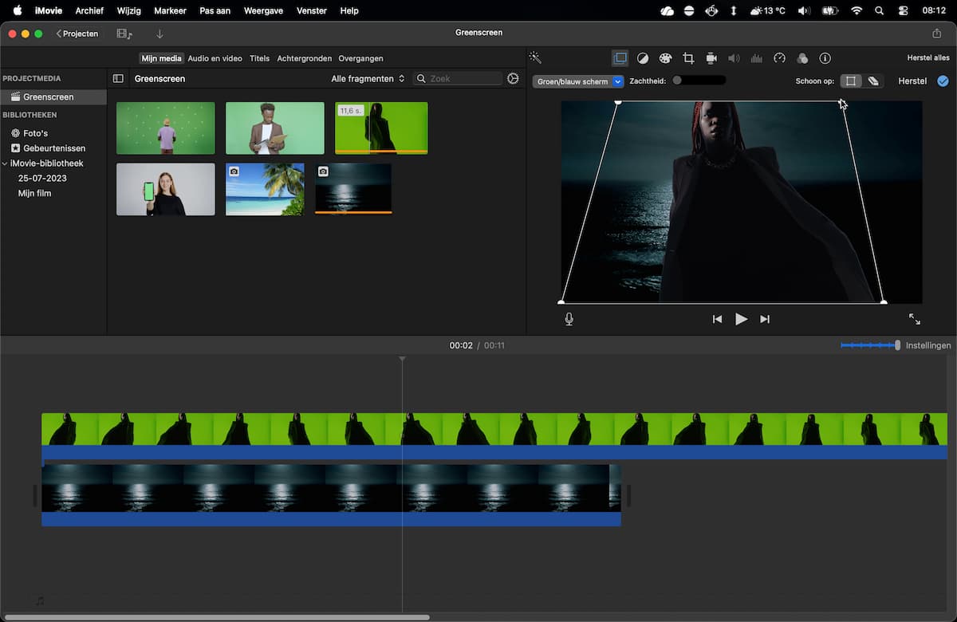
Task: Apply green screen adjustment with blue checkmark
Action: point(943,81)
